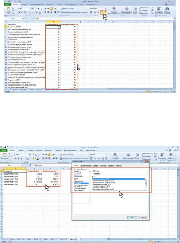Click Undo icon in title bar of A1-selected window
This screenshot has height=243, width=180.
[x=8, y=147]
